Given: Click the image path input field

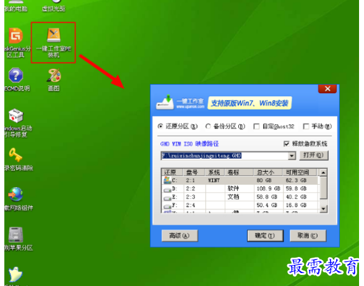Looking at the screenshot, I should coord(225,156).
